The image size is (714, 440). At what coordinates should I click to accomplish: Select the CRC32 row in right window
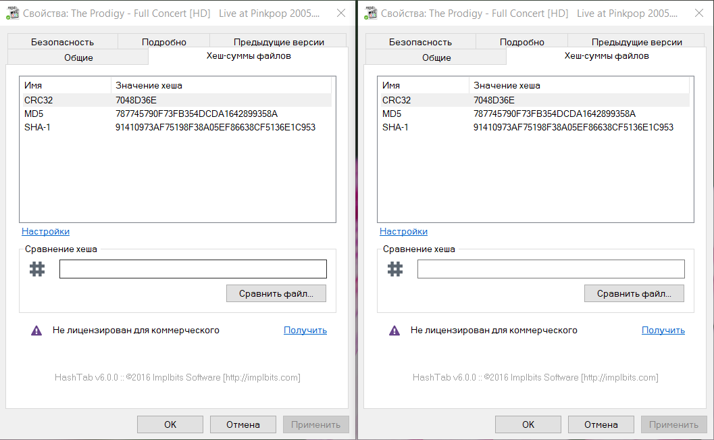coord(535,100)
